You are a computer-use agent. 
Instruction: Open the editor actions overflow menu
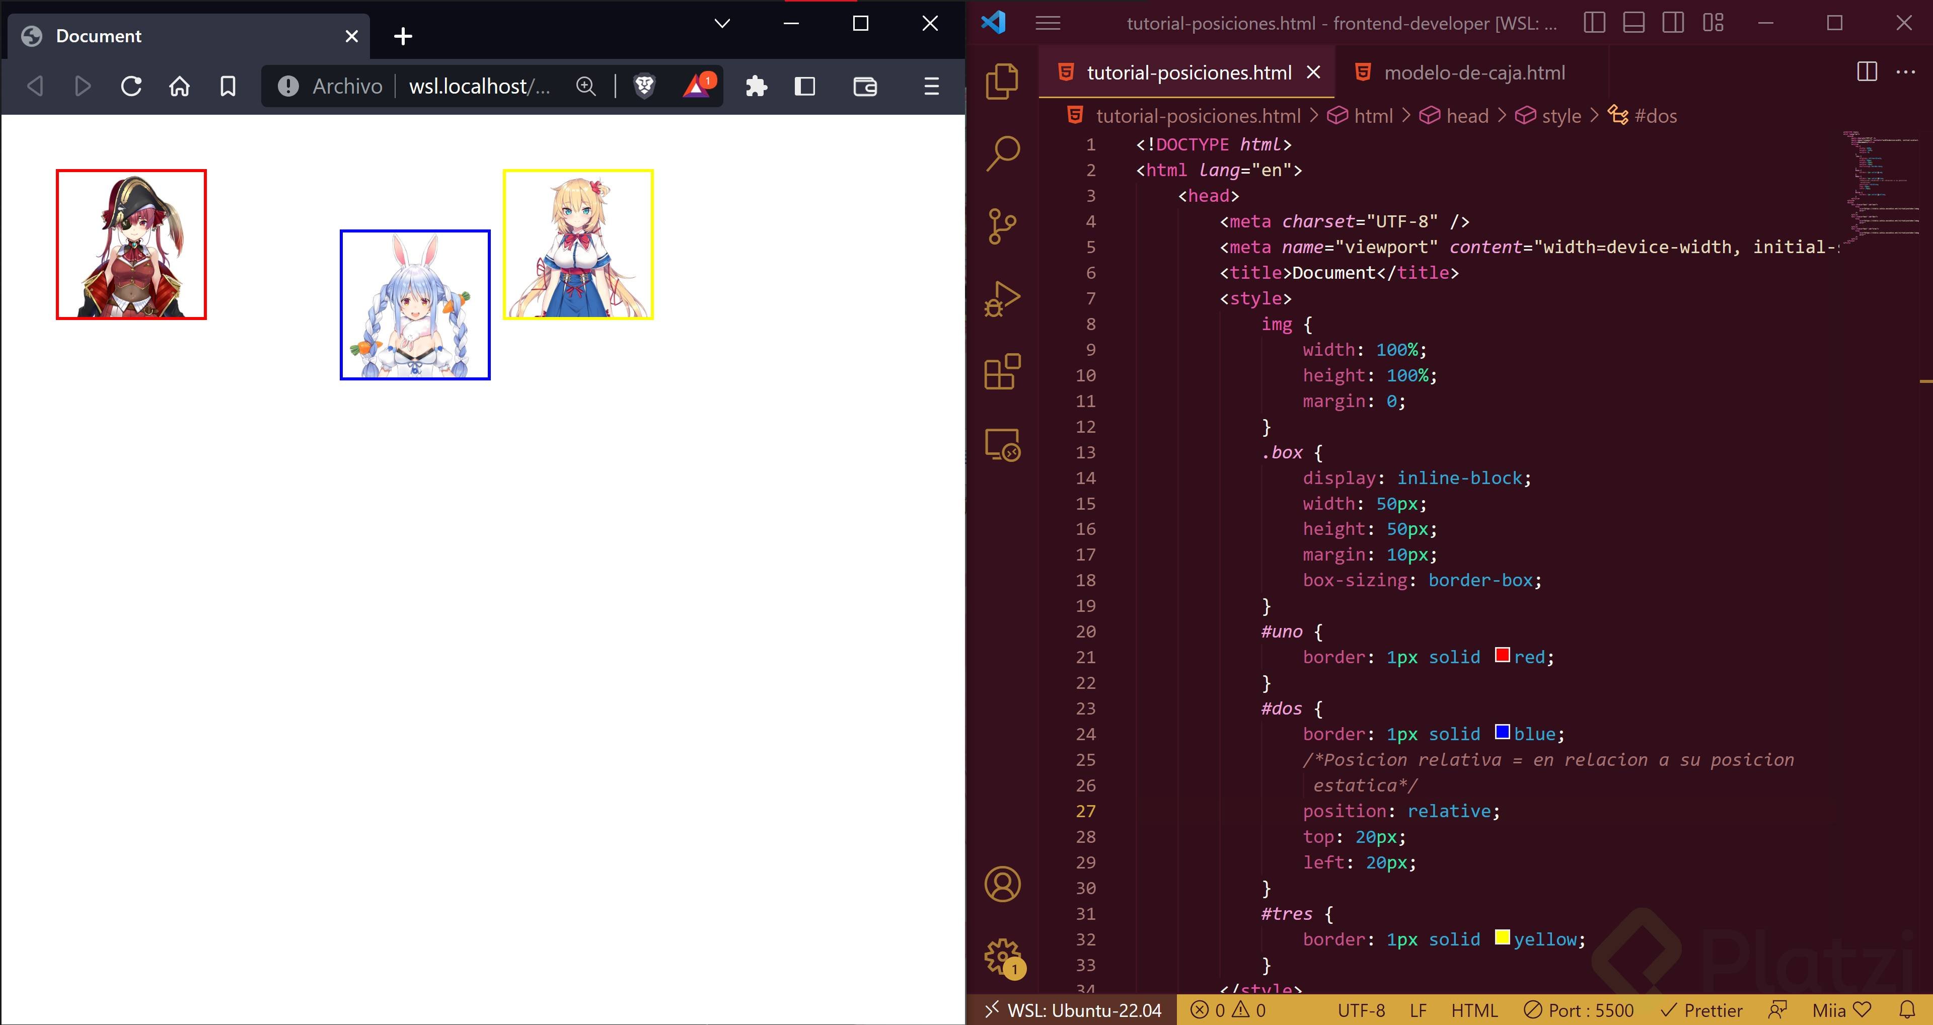click(1906, 71)
